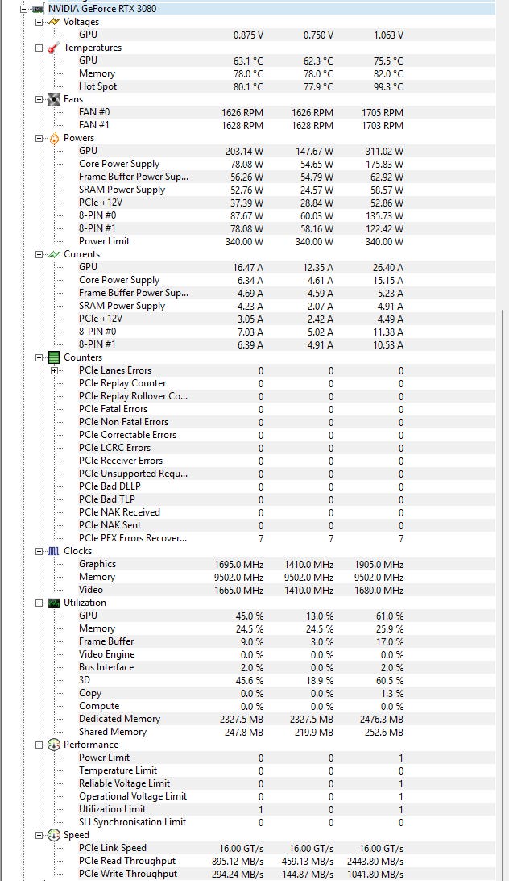This screenshot has height=881, width=509.
Task: Collapse the Speed section
Action: [x=39, y=836]
